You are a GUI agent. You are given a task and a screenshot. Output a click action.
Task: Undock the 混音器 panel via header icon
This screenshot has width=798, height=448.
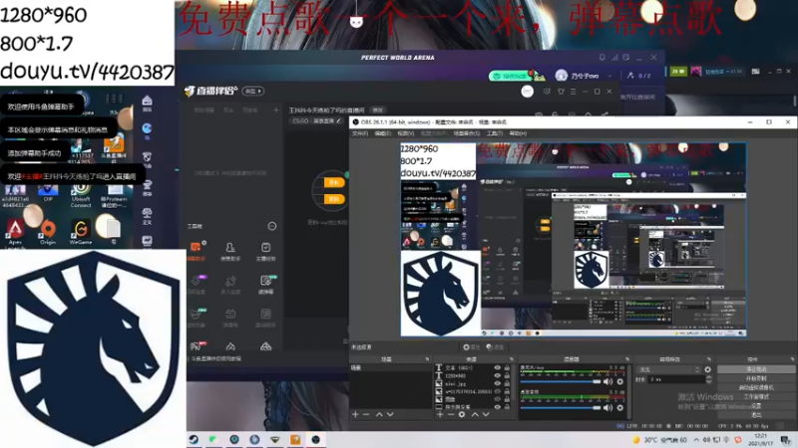click(x=627, y=359)
